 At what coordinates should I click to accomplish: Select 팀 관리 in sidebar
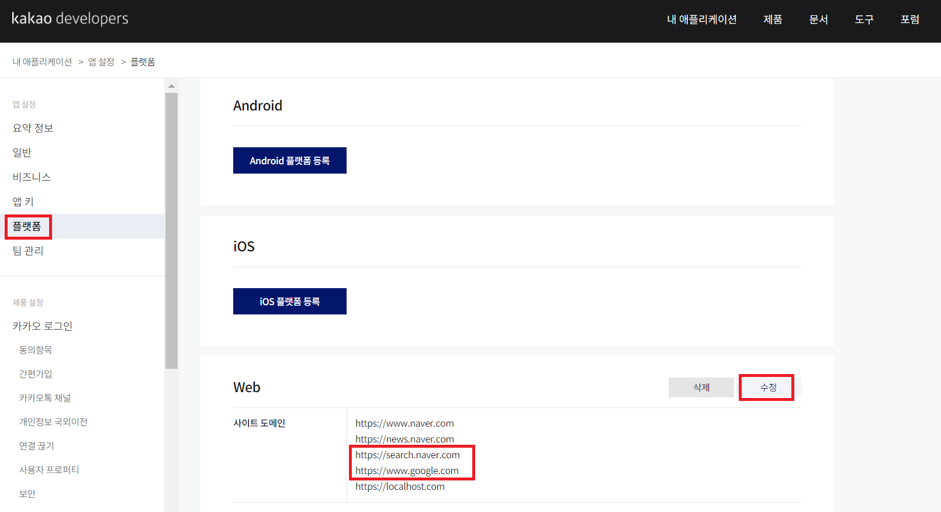28,251
